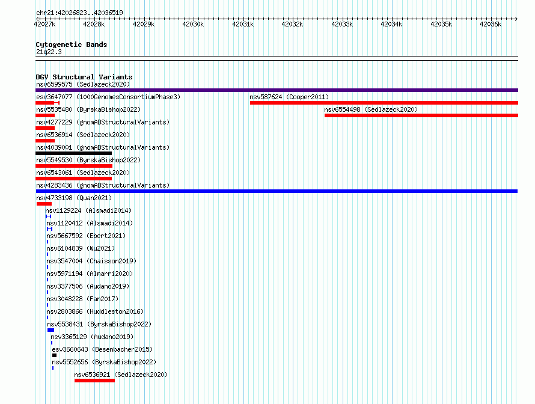Click the nsv6599575 (Sedlazeck2020) variant label
Viewport: 535px width, 404px height.
click(x=83, y=84)
